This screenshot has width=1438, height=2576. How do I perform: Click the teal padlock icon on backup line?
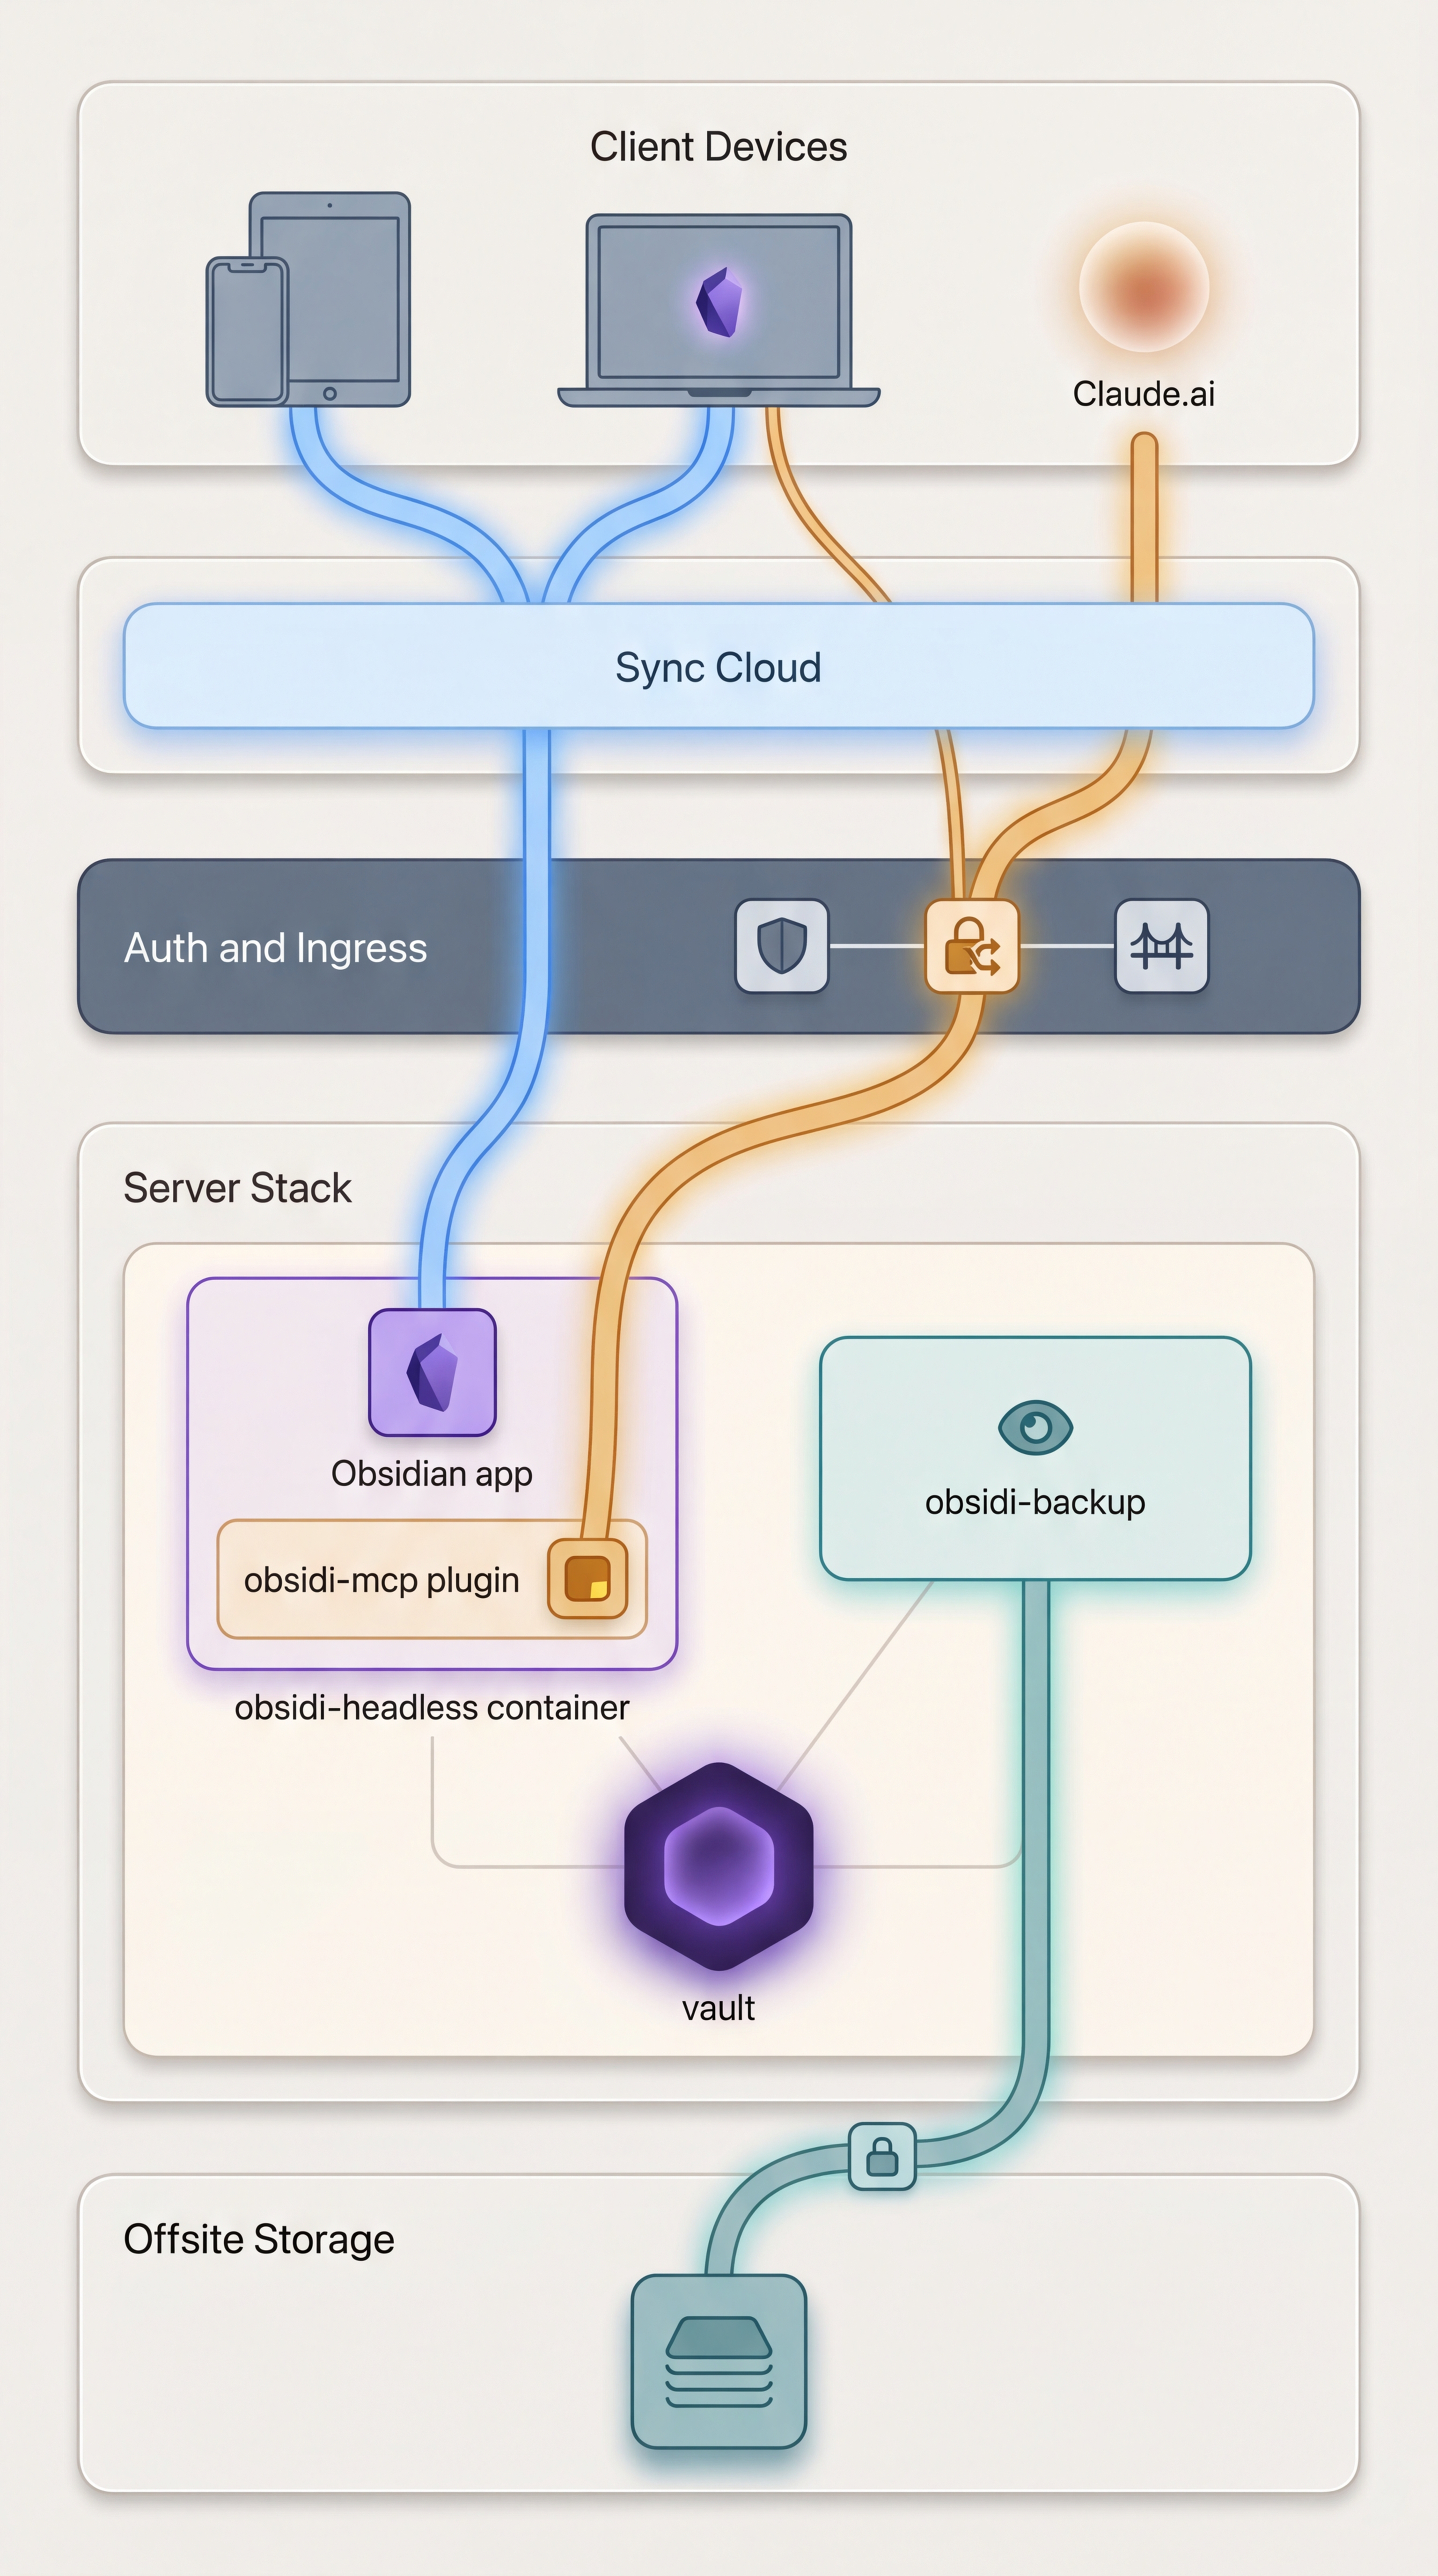point(882,2156)
